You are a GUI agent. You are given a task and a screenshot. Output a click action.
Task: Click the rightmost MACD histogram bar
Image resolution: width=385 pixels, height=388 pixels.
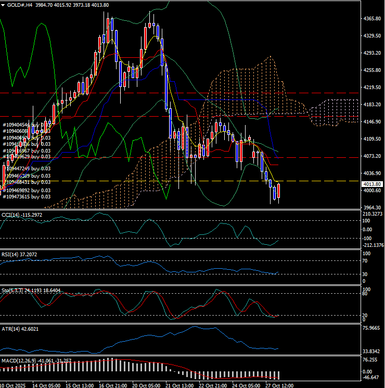(279, 375)
